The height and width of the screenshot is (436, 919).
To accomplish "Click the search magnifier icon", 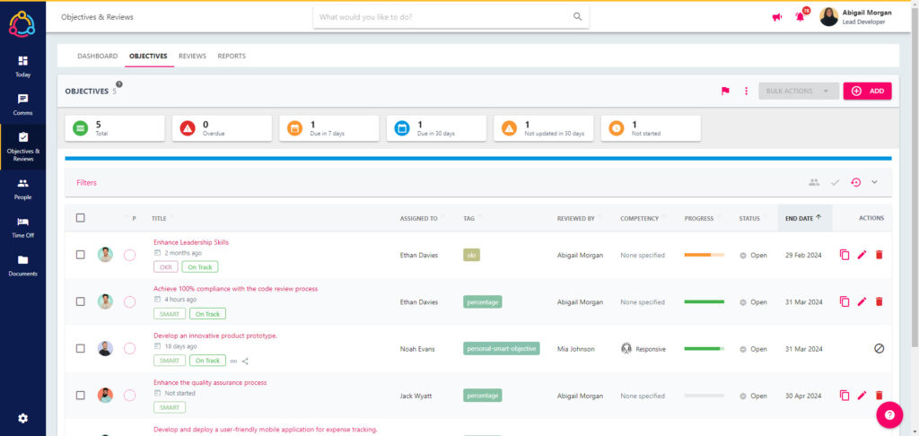I will tap(577, 17).
